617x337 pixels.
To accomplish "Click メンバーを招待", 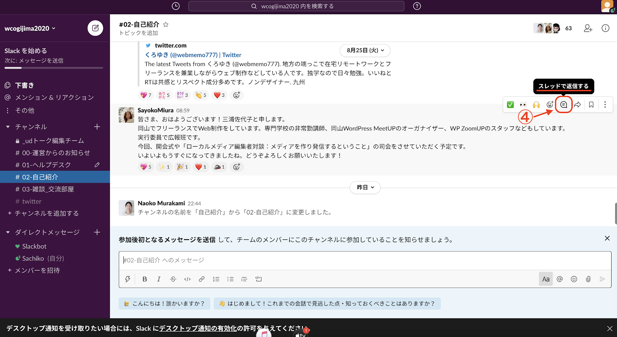I will pos(37,270).
